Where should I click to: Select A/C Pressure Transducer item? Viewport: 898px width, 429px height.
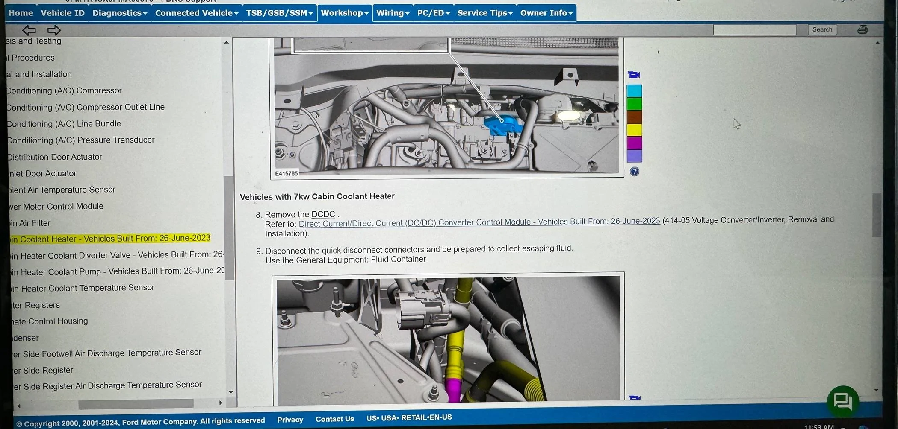81,140
